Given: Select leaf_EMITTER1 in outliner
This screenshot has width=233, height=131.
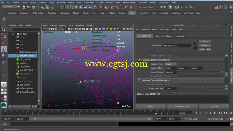Looking at the screenshot, I should pyautogui.click(x=26, y=70).
